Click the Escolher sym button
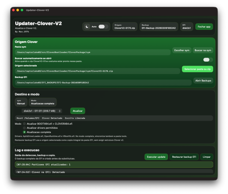The height and width of the screenshot is (194, 228). click(182, 50)
